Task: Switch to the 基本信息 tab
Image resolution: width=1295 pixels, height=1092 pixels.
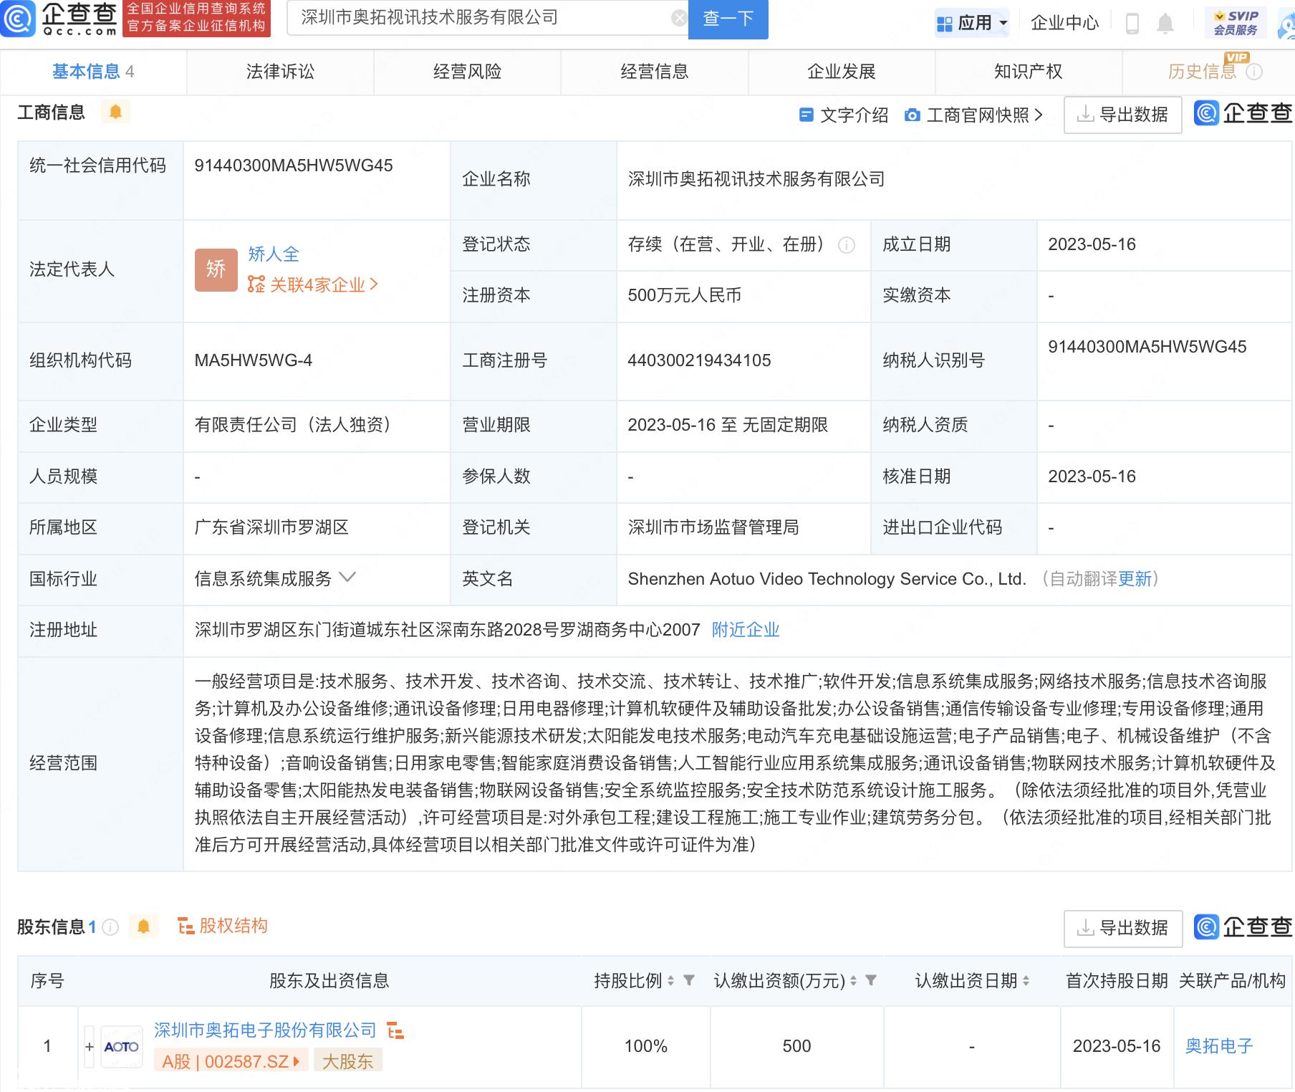Action: [x=93, y=72]
